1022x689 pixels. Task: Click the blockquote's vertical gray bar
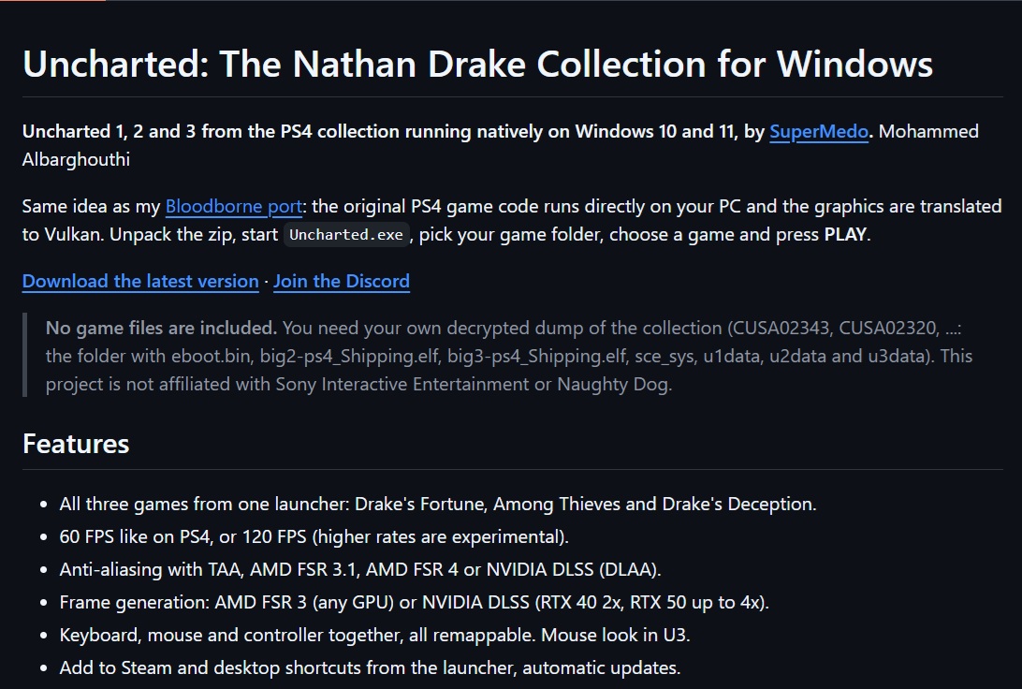point(24,355)
